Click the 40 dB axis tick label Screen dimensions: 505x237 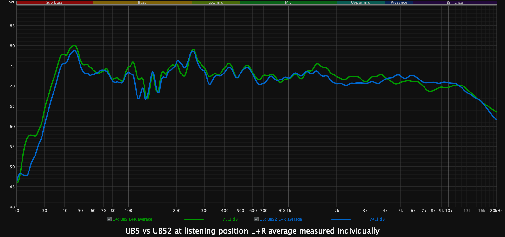(x=12, y=207)
